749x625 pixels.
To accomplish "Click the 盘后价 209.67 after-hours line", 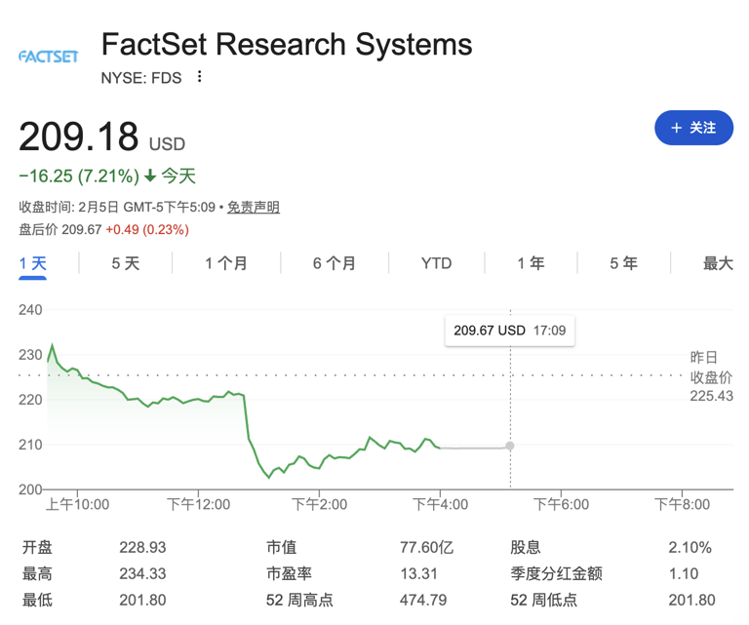I will point(103,230).
